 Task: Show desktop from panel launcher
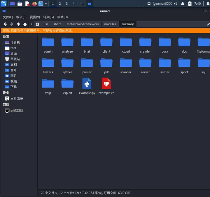(13, 3)
